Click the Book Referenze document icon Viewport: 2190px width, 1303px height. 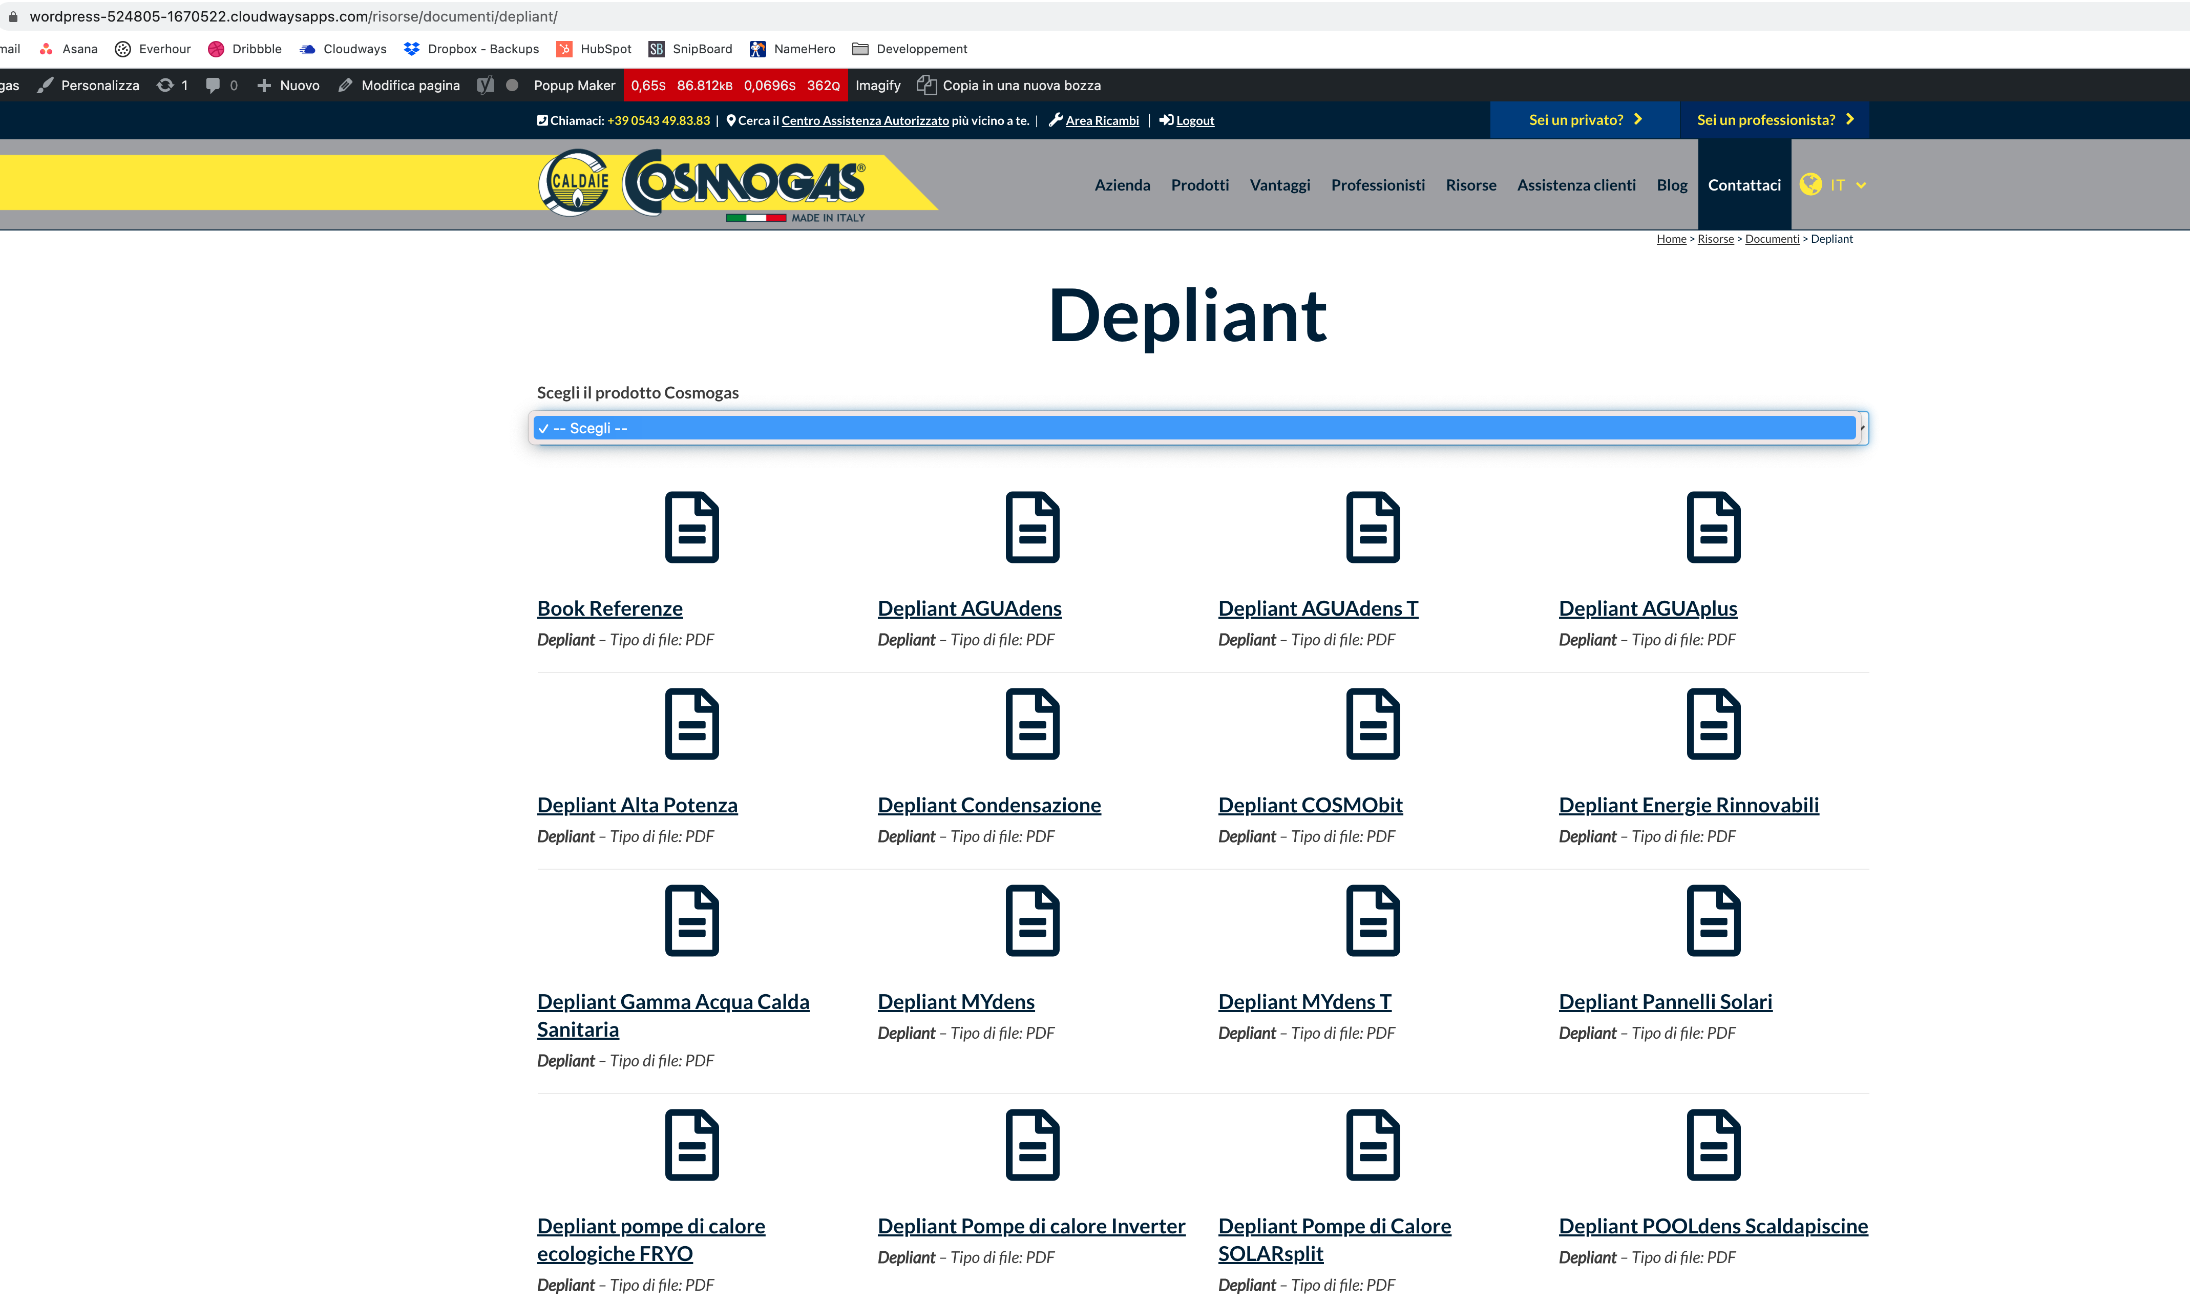point(691,527)
